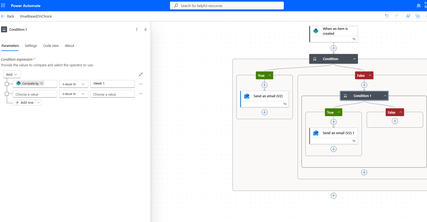Image resolution: width=427 pixels, height=222 pixels.
Task: Click the search for helpful resources box
Action: click(227, 6)
